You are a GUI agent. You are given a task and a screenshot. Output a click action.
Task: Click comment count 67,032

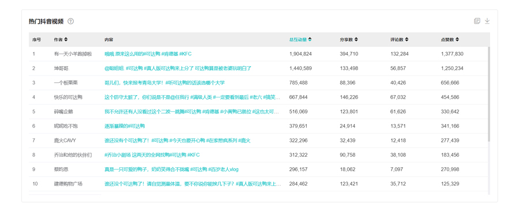point(398,97)
